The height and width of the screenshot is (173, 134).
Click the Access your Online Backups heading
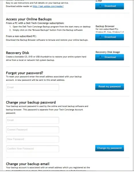pyautogui.click(x=29, y=19)
